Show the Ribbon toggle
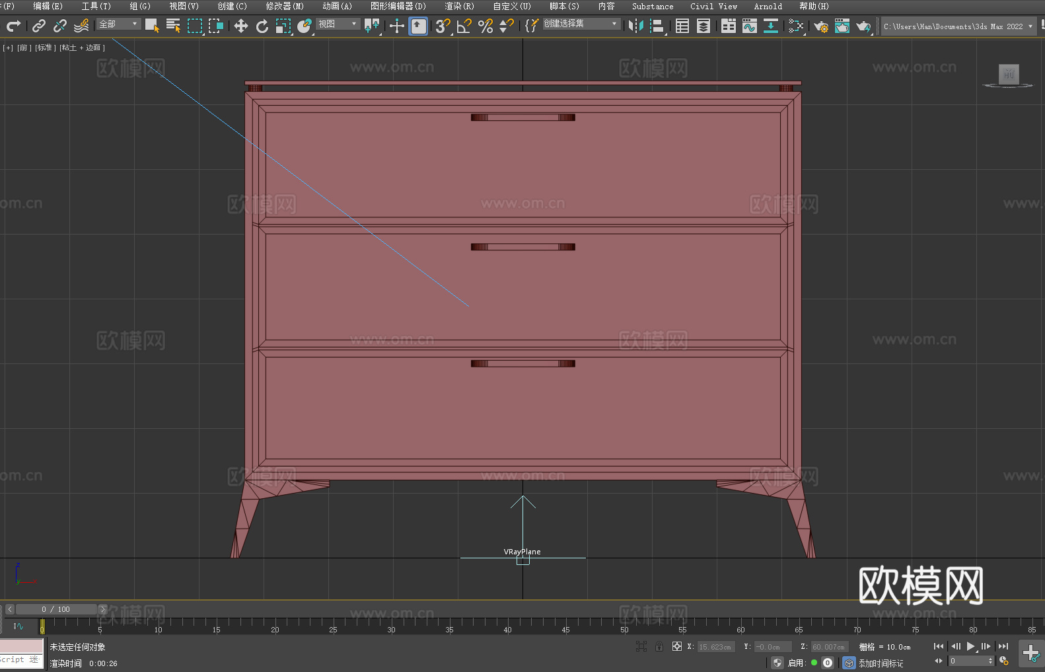 click(x=729, y=26)
